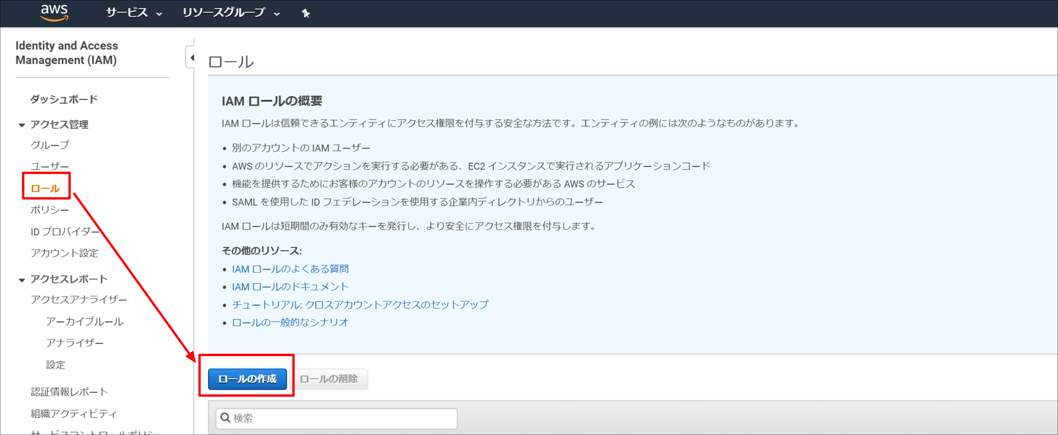Click the サービス dropdown chevron

tap(159, 14)
